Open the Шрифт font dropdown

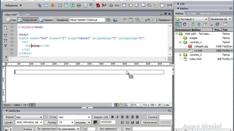[29, 122]
